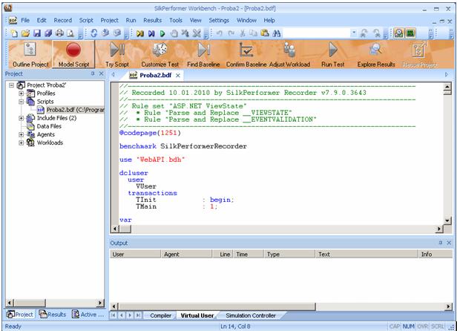Click the 'benchmark' keyword in the code
Screen dimensions: 457x331
coord(138,146)
